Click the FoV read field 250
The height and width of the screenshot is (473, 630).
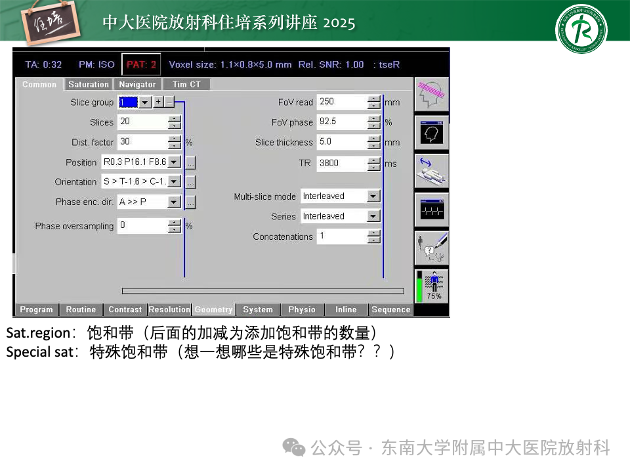[x=342, y=102]
